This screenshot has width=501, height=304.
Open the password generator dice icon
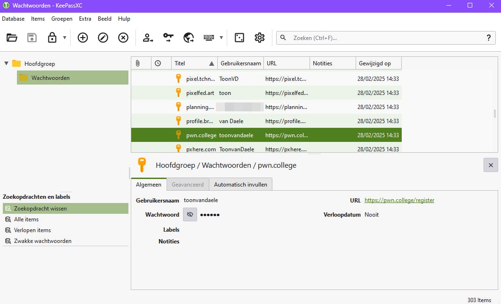(239, 38)
